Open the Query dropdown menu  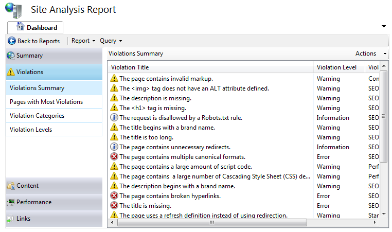tap(111, 41)
